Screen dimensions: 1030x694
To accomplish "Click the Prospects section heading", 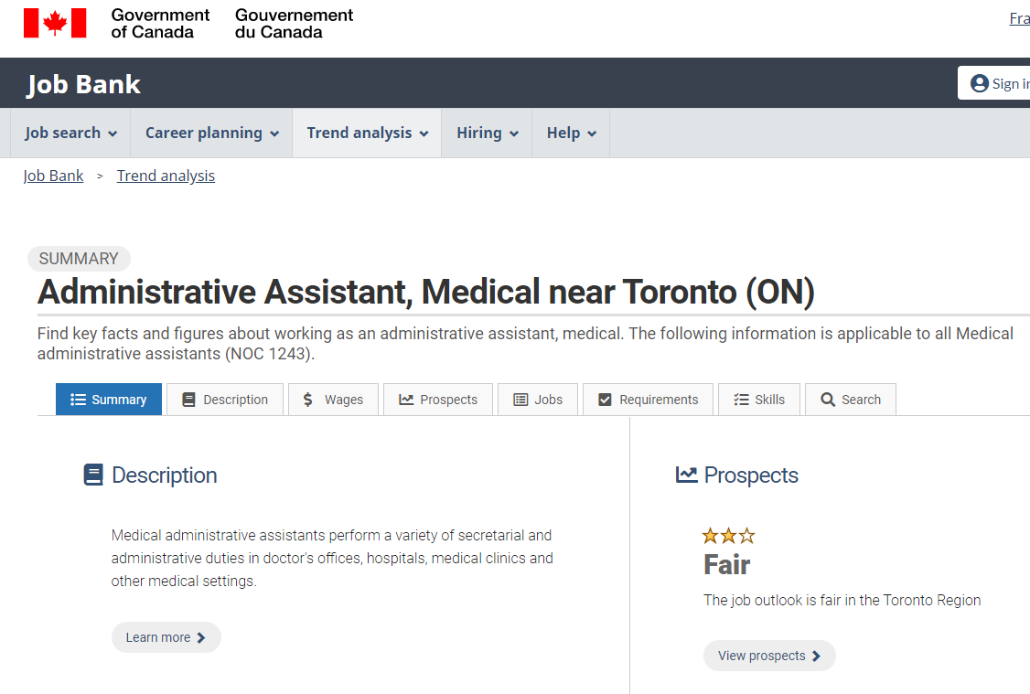I will [751, 475].
